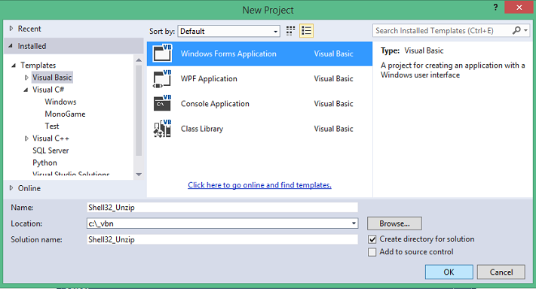Select Visual Basic template category
Viewport: 536px width, 289px height.
point(52,78)
